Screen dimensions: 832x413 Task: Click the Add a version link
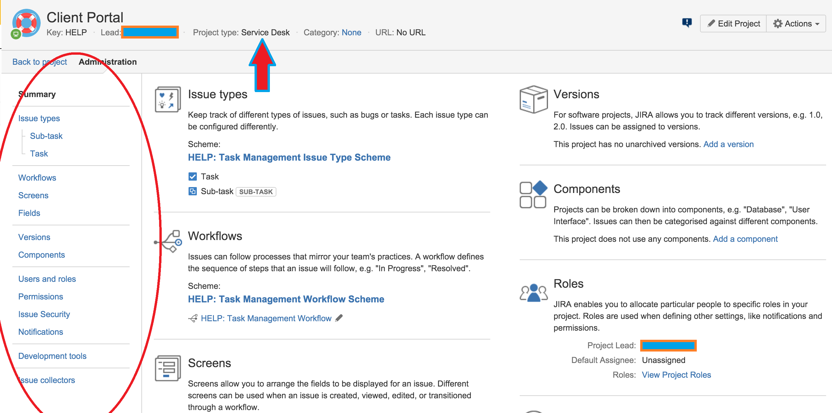(728, 144)
